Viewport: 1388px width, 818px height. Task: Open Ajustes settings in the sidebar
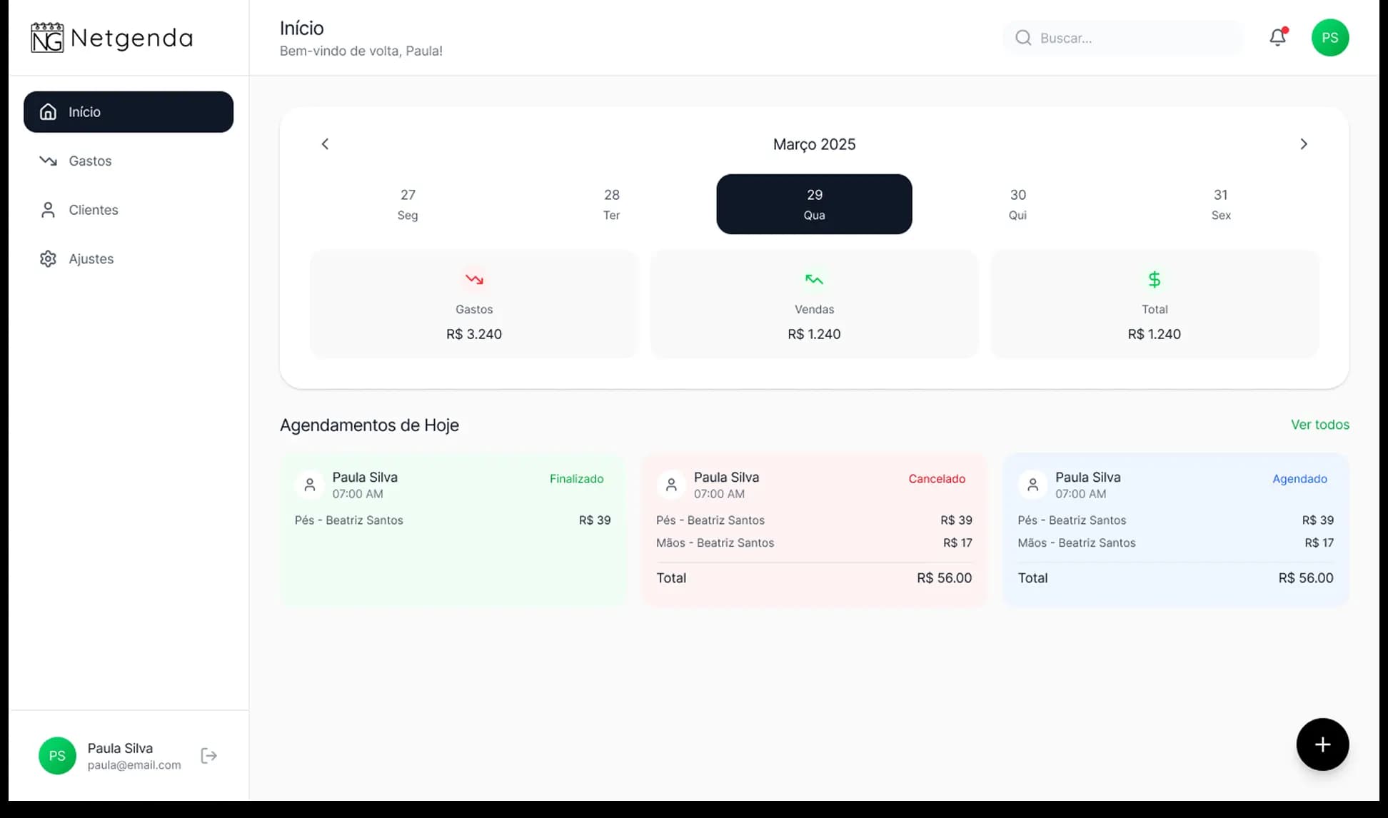pyautogui.click(x=91, y=258)
